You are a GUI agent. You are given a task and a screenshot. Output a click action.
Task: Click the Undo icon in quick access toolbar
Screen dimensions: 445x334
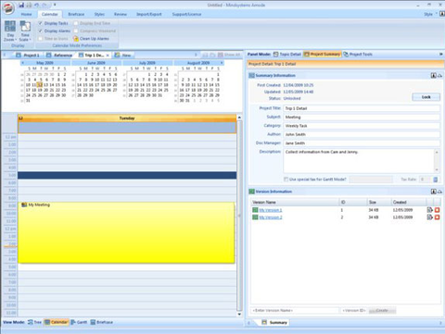[x=36, y=5]
